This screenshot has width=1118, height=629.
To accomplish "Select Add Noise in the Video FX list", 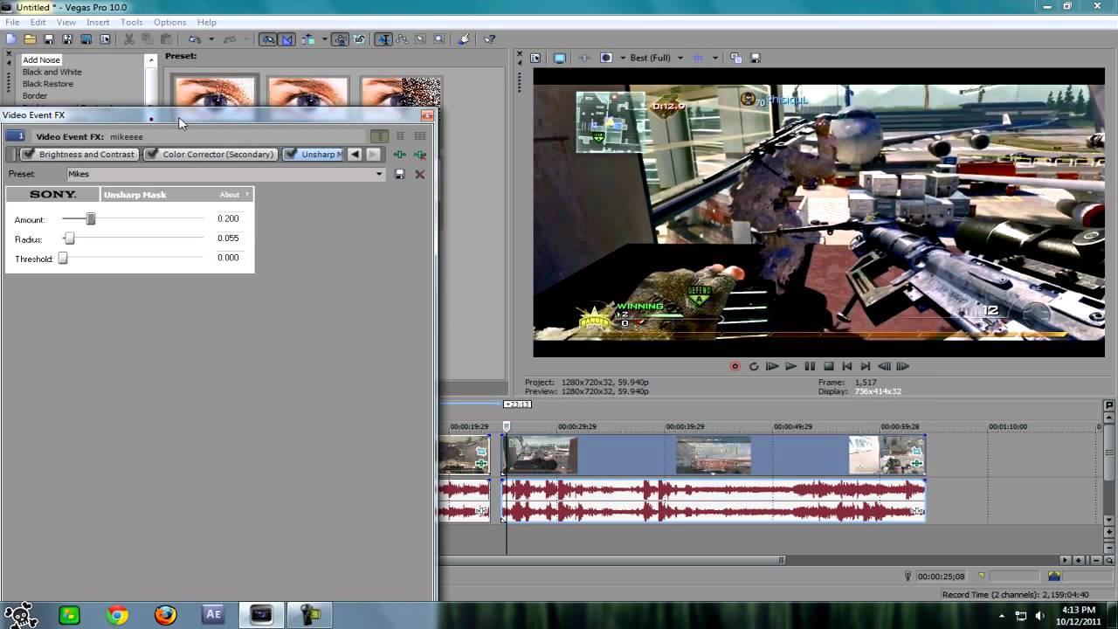I will click(41, 60).
